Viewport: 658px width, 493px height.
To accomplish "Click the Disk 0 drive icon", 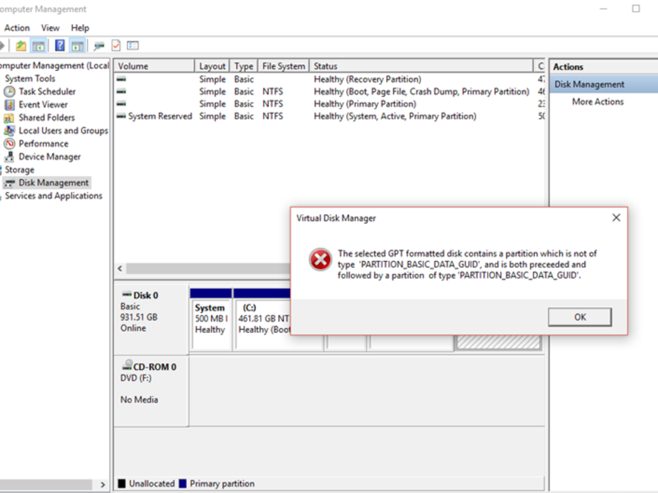I will (126, 295).
